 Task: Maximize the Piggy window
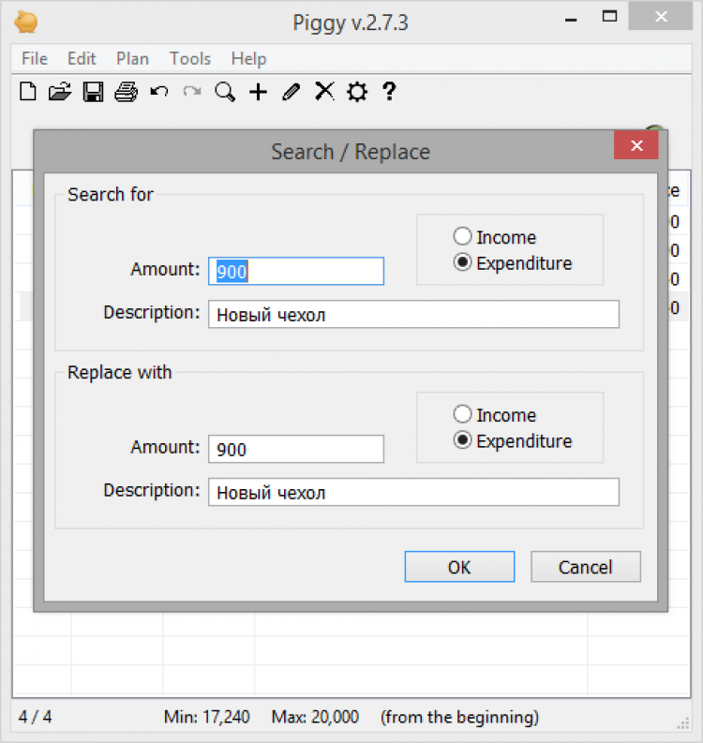pyautogui.click(x=609, y=17)
